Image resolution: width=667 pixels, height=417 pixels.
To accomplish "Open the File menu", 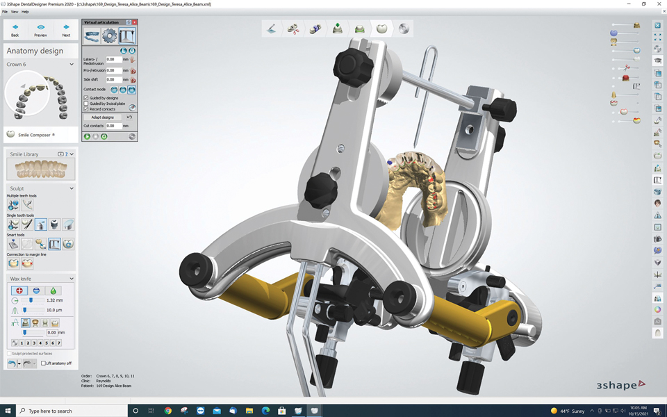I will click(5, 12).
